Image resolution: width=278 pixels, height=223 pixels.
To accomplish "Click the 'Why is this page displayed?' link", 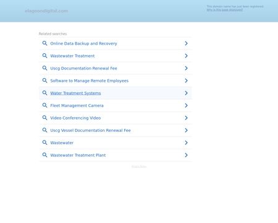I will click(x=225, y=10).
